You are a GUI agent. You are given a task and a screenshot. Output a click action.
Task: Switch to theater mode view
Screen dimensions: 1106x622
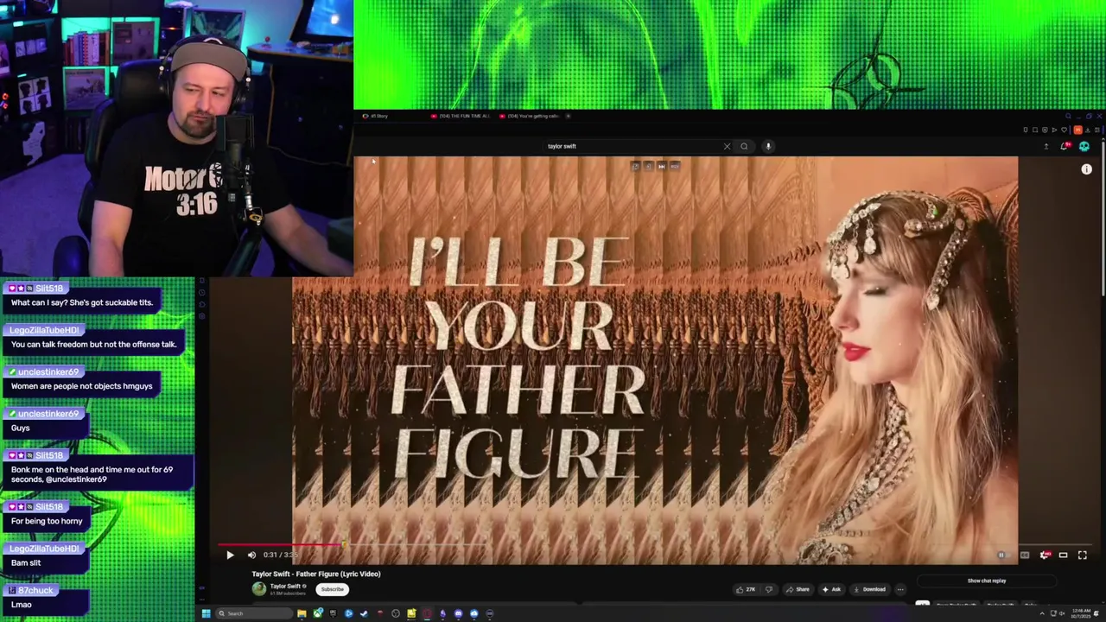[1063, 555]
